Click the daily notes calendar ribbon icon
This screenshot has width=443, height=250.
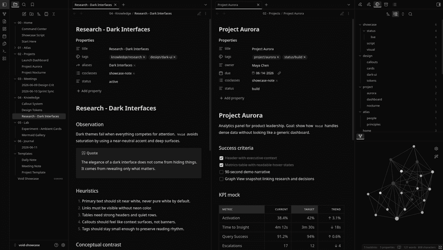point(4,36)
